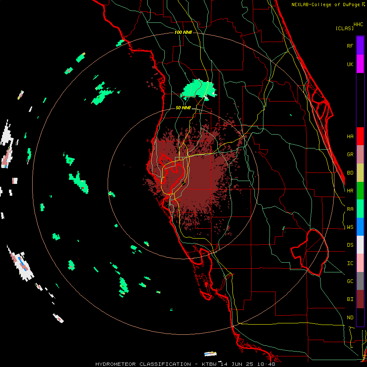The width and height of the screenshot is (367, 367).
Task: Click the large green rain echo above 50 NMI label
Action: pos(198,89)
